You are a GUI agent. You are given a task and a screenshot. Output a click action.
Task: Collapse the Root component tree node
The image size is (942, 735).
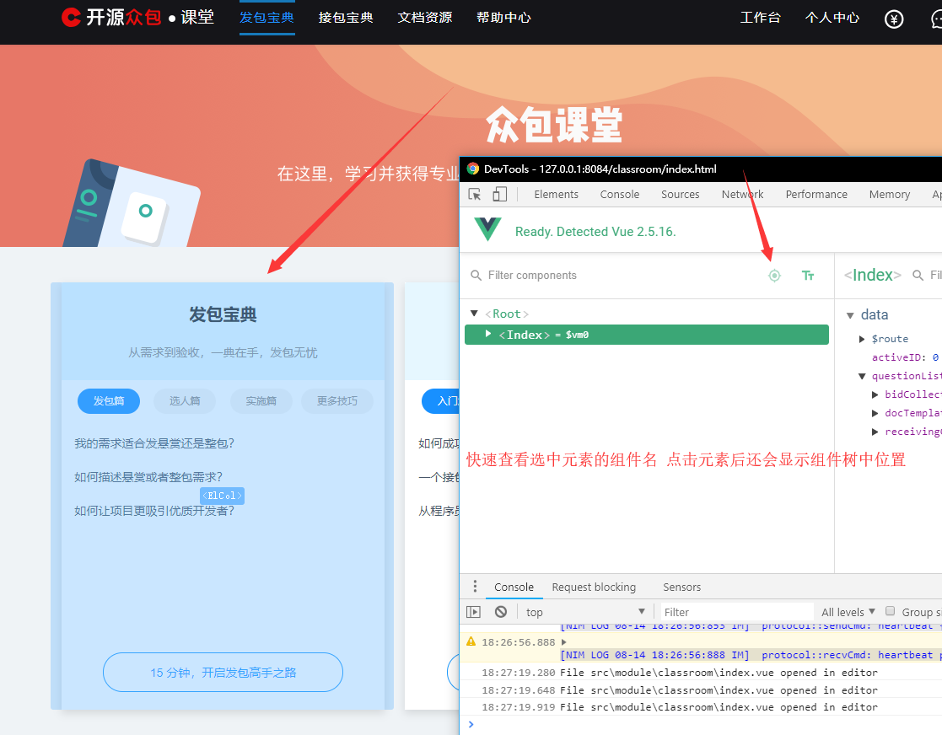click(474, 314)
